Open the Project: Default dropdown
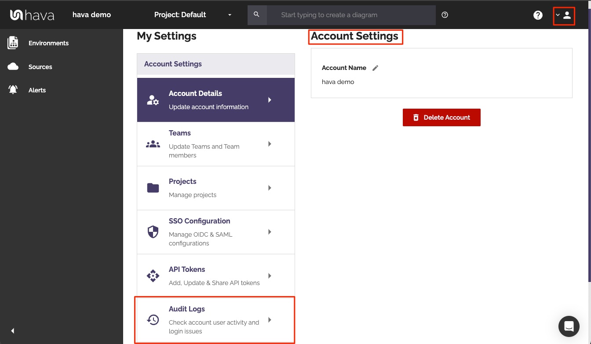 click(193, 15)
